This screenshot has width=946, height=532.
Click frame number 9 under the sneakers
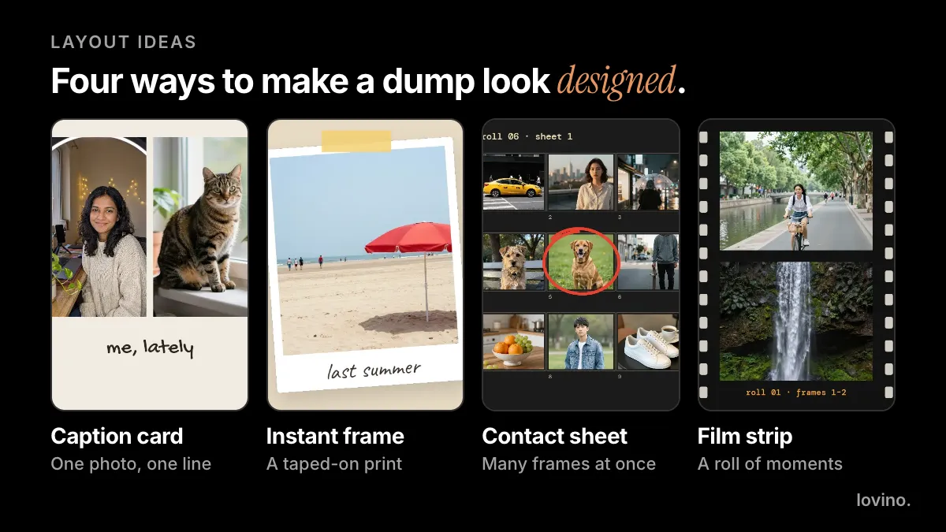click(620, 377)
